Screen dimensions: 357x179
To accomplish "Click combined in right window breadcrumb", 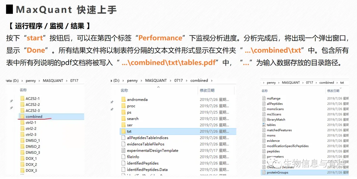I will click(x=327, y=83).
